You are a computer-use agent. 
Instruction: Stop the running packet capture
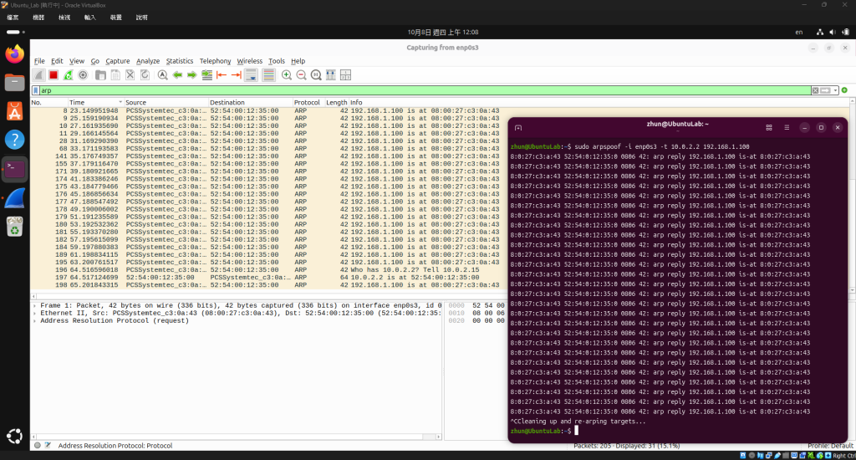[53, 75]
